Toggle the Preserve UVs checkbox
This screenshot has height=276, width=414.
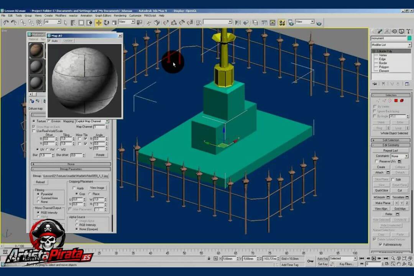377,161
